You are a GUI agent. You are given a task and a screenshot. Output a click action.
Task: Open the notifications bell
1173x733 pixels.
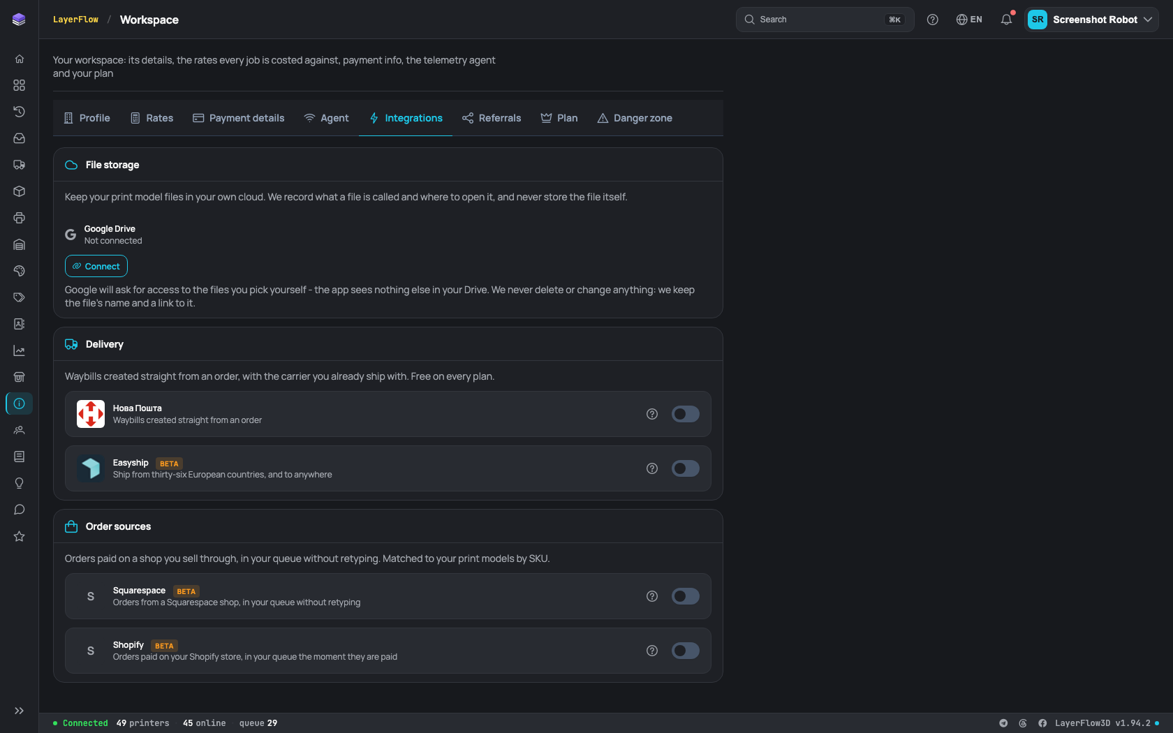coord(1006,20)
